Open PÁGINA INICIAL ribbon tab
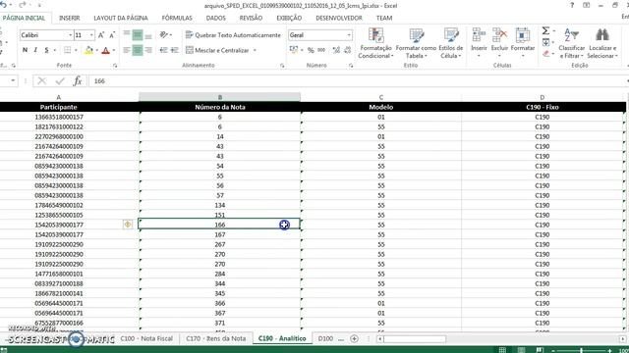Screen dimensions: 629x353 pyautogui.click(x=24, y=18)
